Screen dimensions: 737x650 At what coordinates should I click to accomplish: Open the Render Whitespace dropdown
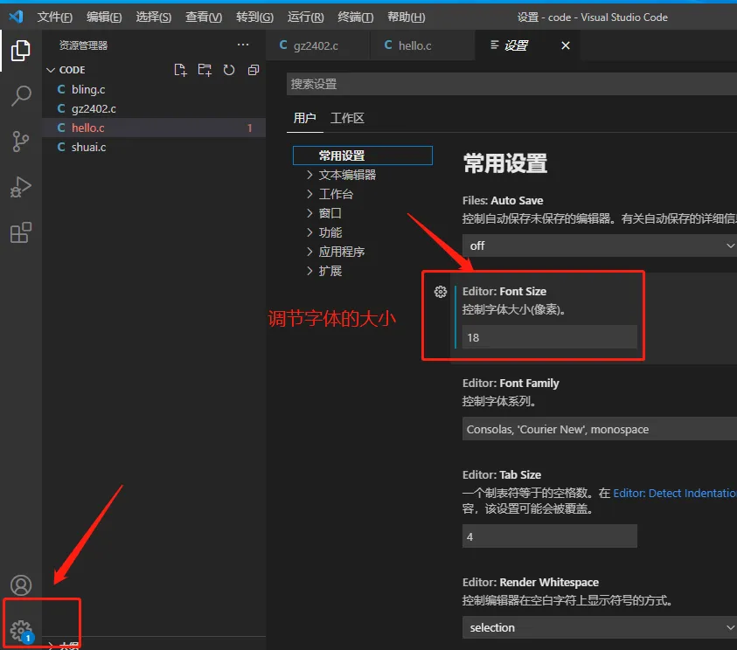(x=599, y=627)
